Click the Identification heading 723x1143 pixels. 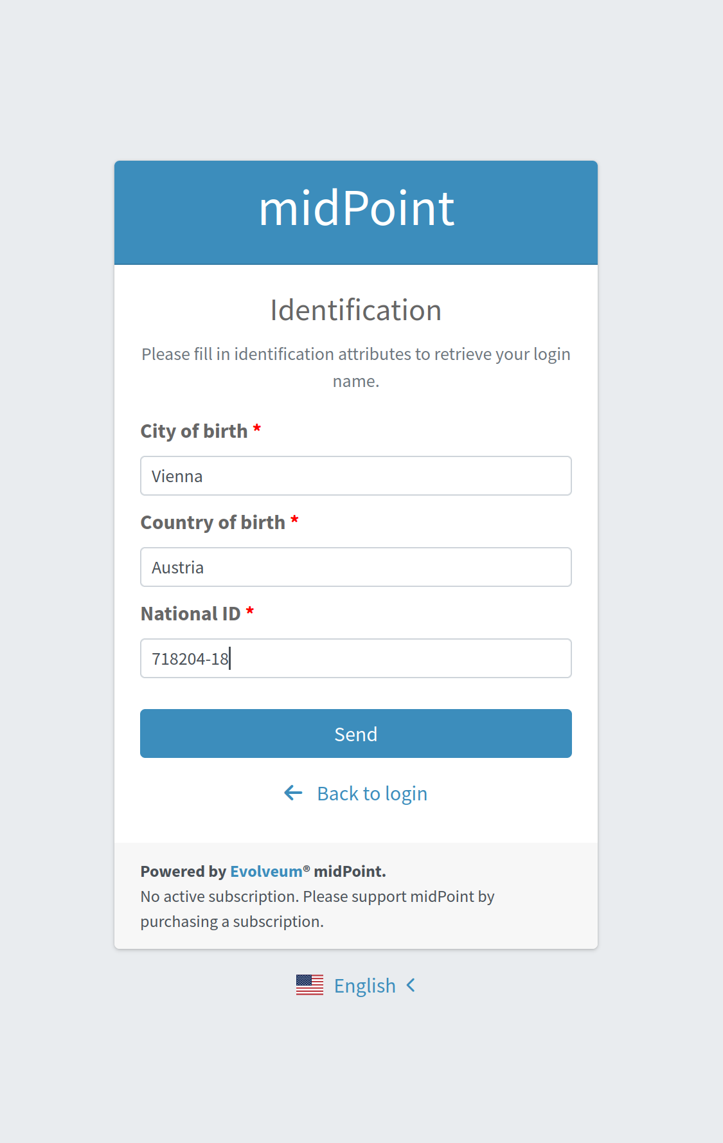(x=356, y=310)
